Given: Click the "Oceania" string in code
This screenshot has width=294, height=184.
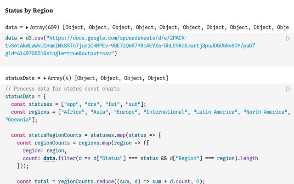Looking at the screenshot, I should (x=20, y=120).
